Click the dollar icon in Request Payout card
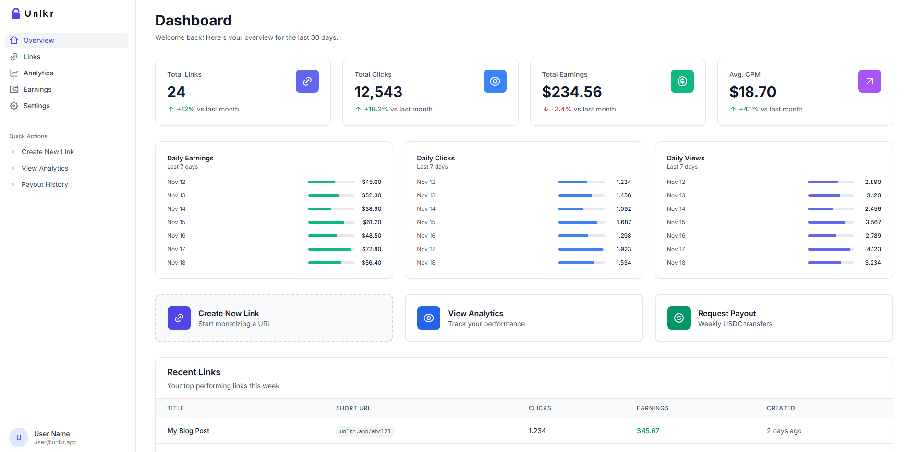 (679, 318)
